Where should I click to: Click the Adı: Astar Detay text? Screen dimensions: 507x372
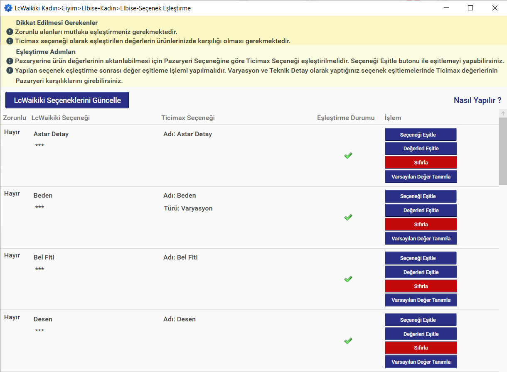click(x=187, y=134)
